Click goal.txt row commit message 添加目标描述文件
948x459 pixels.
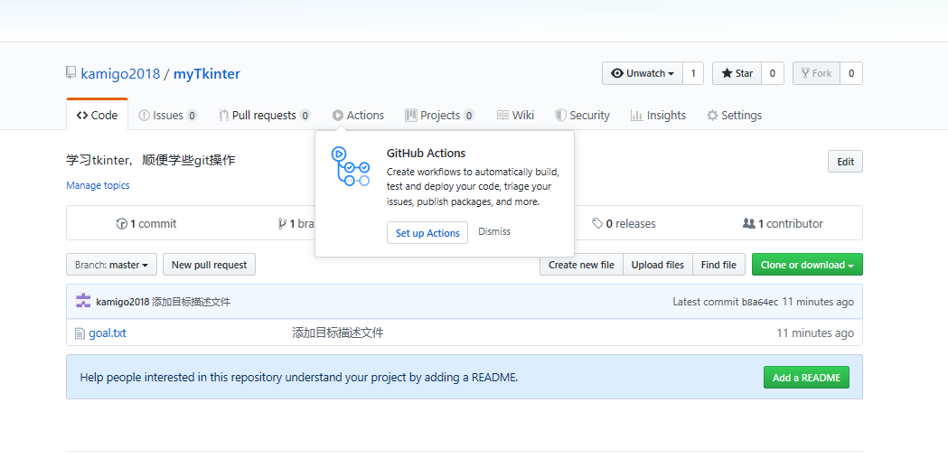pos(338,333)
